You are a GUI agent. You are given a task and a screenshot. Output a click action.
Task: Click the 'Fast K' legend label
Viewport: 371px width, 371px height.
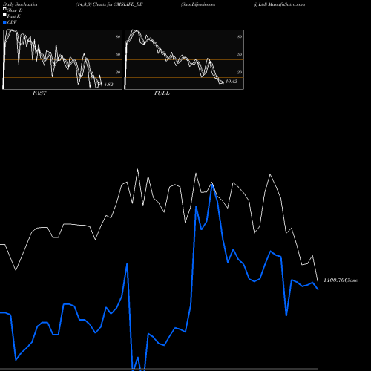pos(14,16)
